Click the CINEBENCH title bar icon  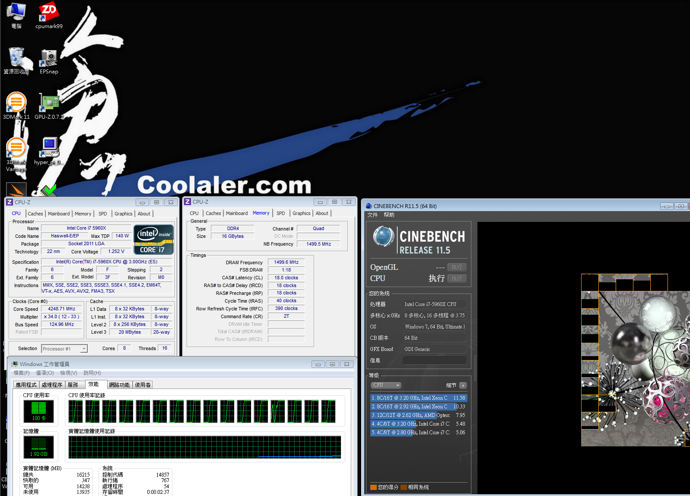pyautogui.click(x=369, y=206)
